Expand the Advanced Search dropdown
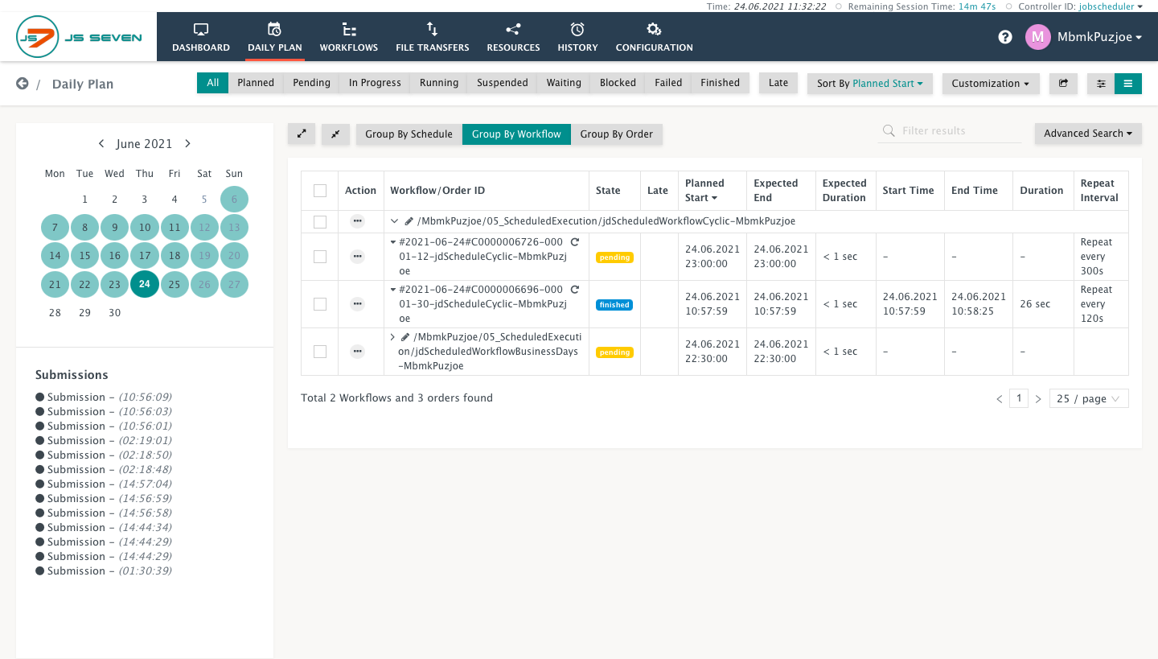The width and height of the screenshot is (1158, 659). click(x=1088, y=134)
